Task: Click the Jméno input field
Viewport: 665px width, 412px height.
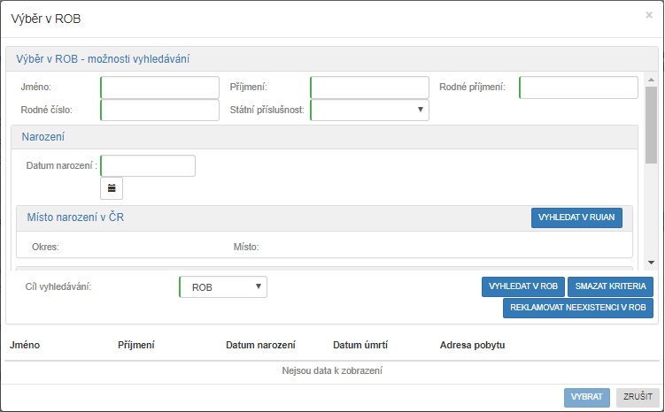Action: tap(160, 88)
